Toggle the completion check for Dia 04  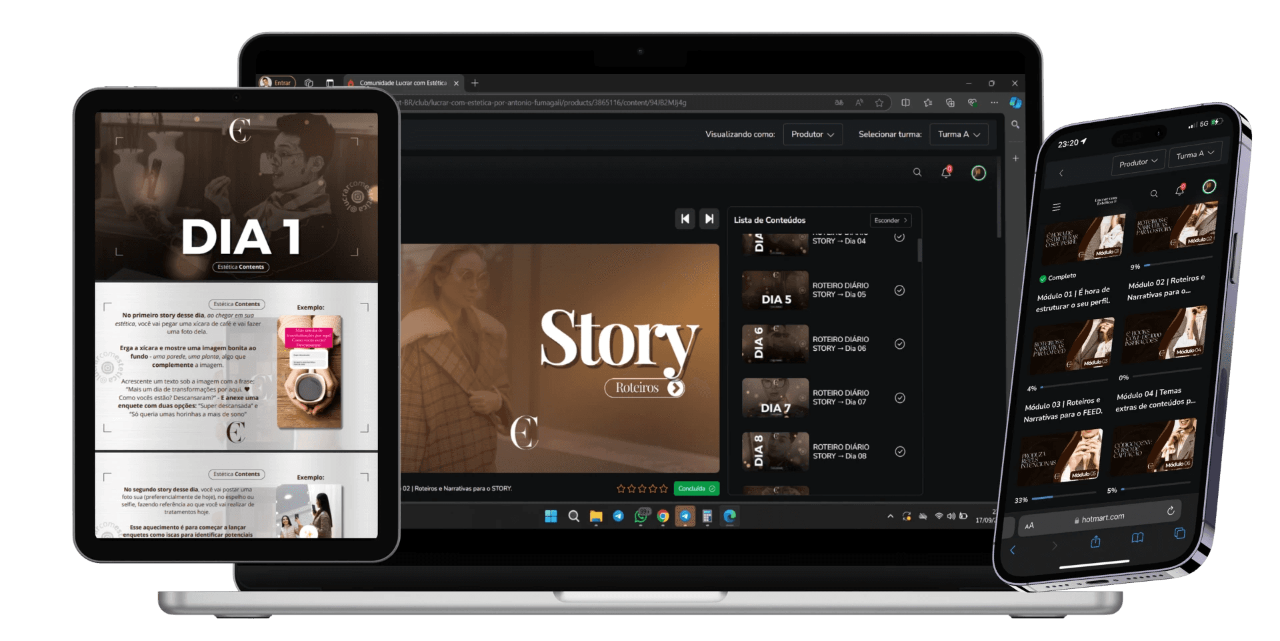tap(899, 237)
